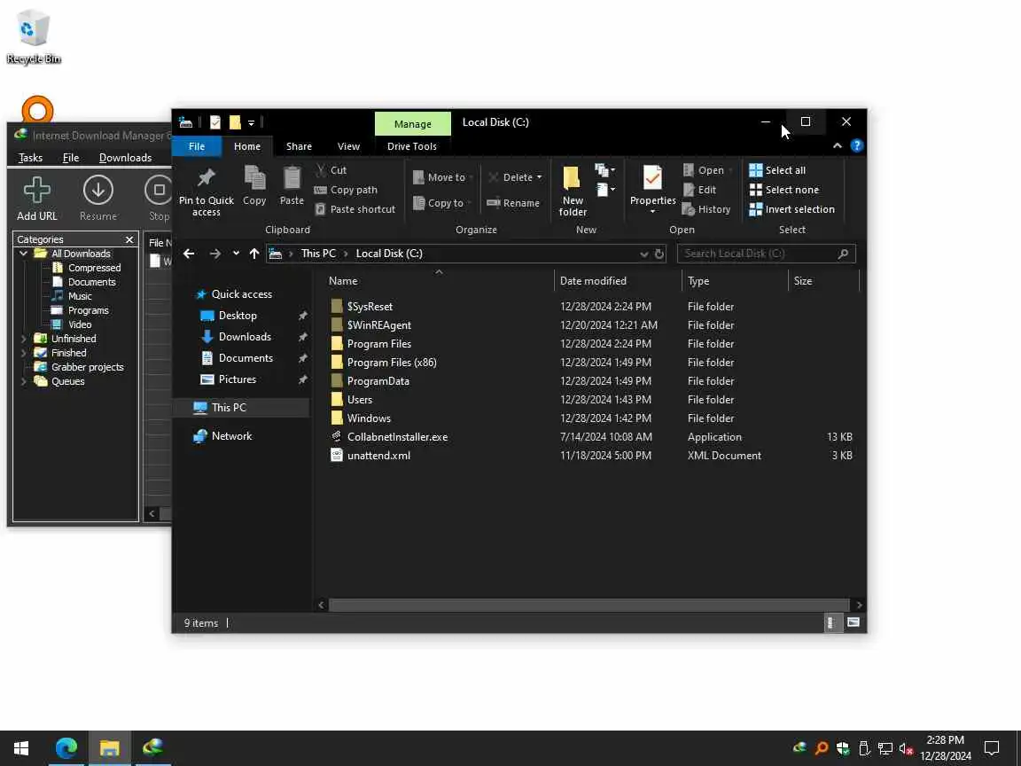Create a New folder from ribbon
Screen dimensions: 1021x766
(x=573, y=191)
